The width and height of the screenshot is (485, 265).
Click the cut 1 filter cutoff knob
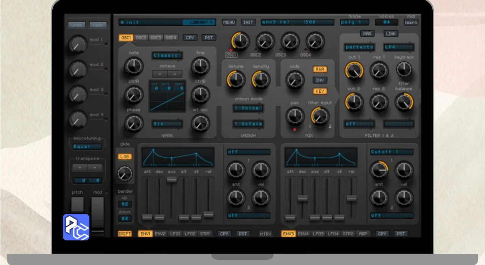click(x=354, y=71)
